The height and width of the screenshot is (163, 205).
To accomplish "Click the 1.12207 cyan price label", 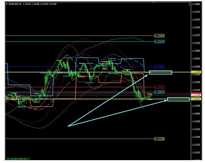I will (159, 92).
